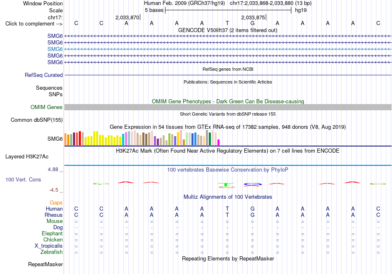392x274 pixels.
Task: Click the dark green bar in the GTEx expression chart
Action: point(210,139)
